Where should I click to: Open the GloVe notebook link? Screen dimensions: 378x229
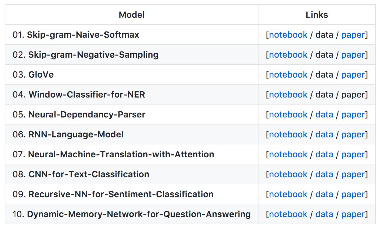pos(288,75)
